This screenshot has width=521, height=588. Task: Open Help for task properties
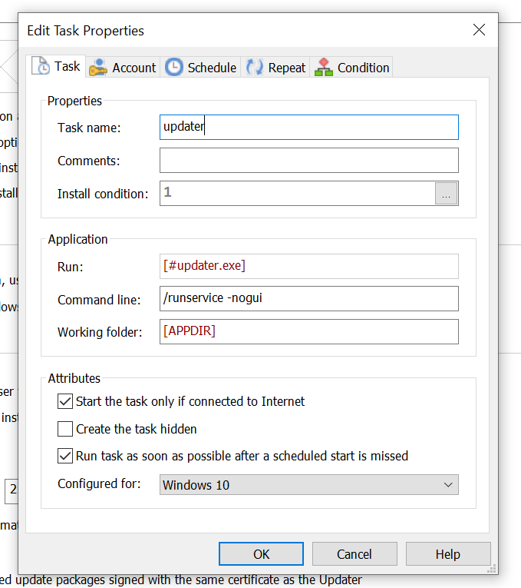[x=448, y=554]
